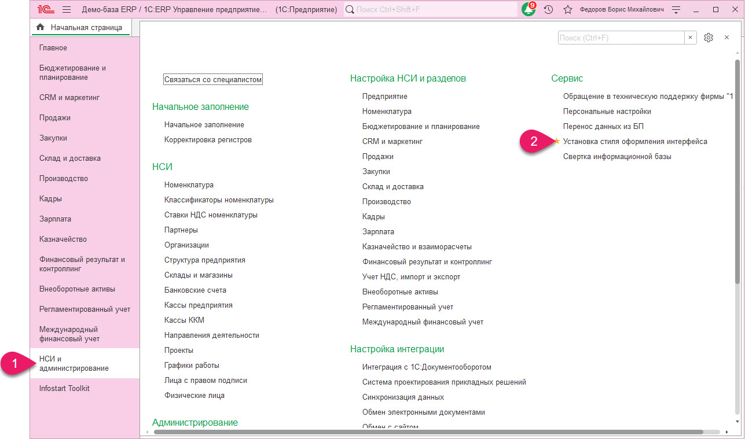Open Корректировка регистров link

pos(208,140)
